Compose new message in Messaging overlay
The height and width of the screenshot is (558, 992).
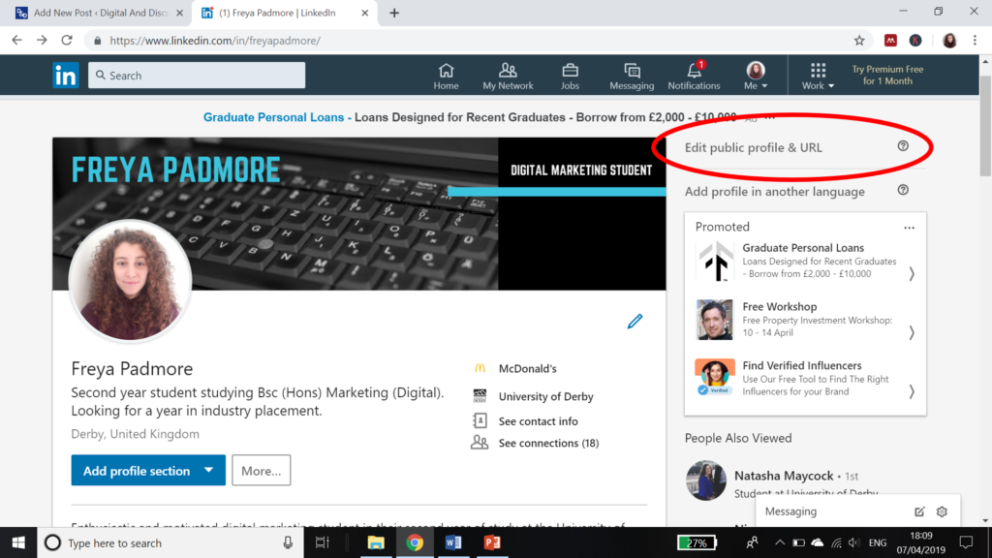pos(919,511)
